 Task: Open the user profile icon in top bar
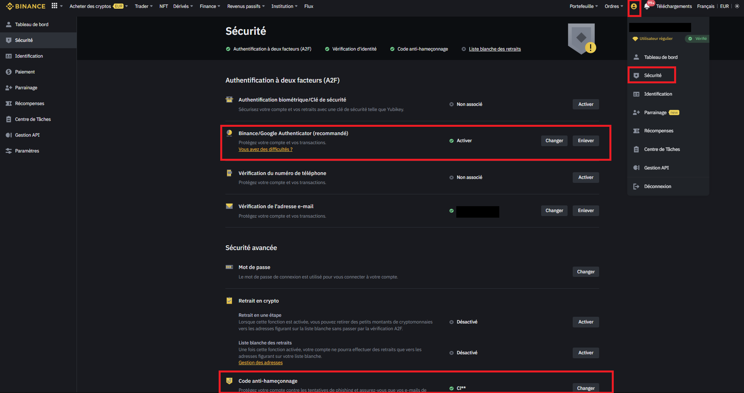pyautogui.click(x=634, y=6)
